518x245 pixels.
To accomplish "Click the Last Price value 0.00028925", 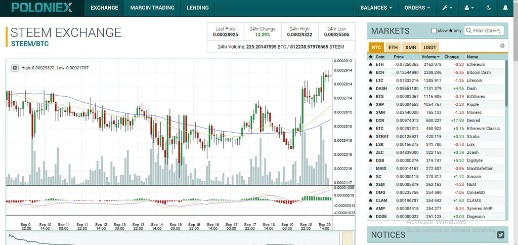I will (x=225, y=34).
